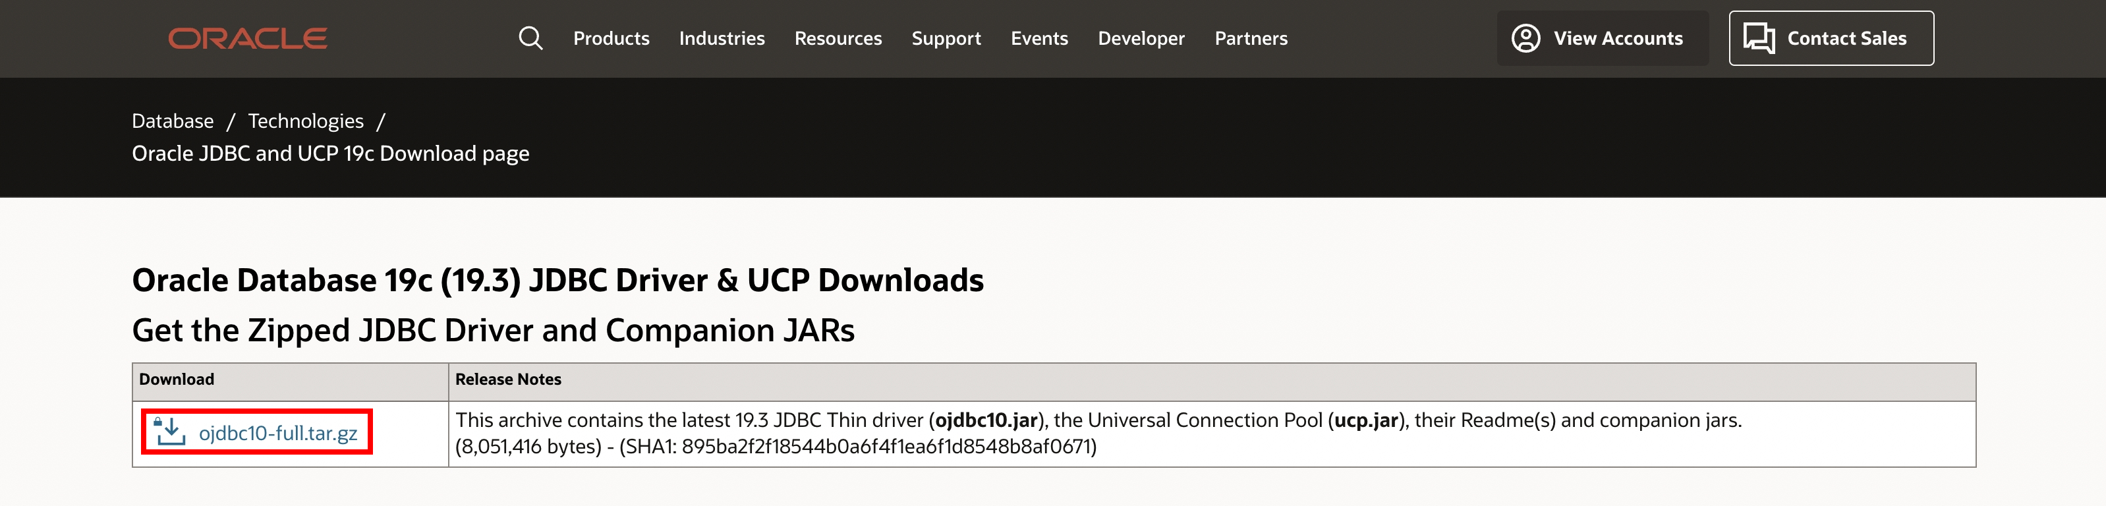Viewport: 2106px width, 506px height.
Task: Click the Contact Sales button
Action: [x=1831, y=38]
